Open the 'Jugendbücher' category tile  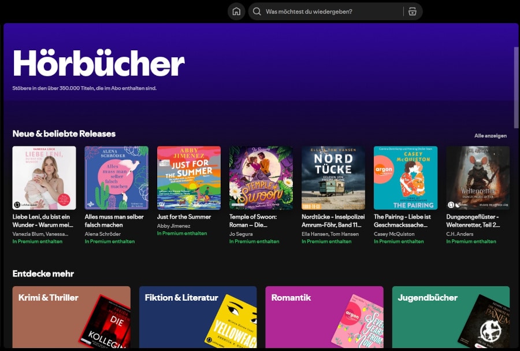tap(451, 317)
